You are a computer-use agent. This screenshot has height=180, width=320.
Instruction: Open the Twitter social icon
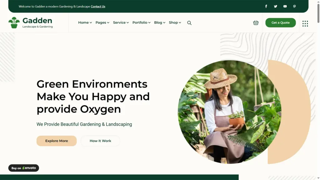click(x=276, y=6)
